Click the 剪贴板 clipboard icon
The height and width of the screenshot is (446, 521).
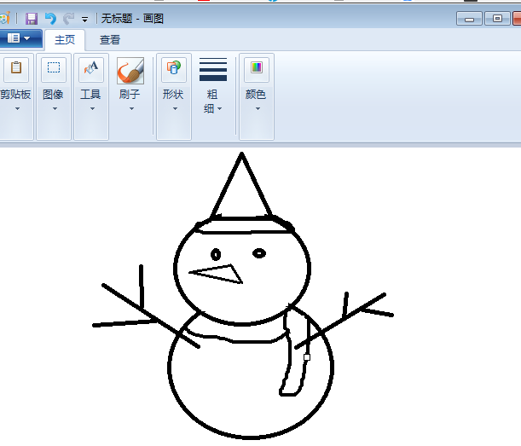pos(16,69)
